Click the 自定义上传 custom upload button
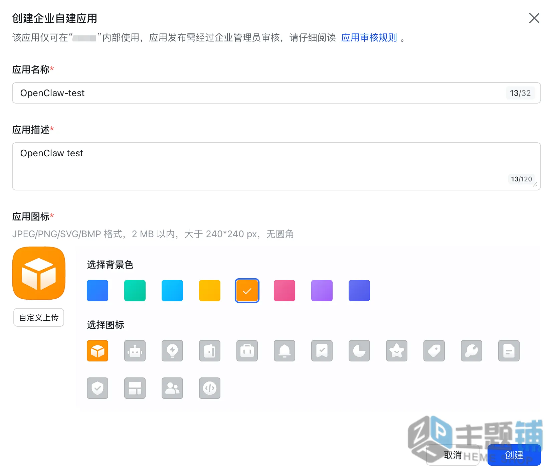553x475 pixels. pos(39,317)
